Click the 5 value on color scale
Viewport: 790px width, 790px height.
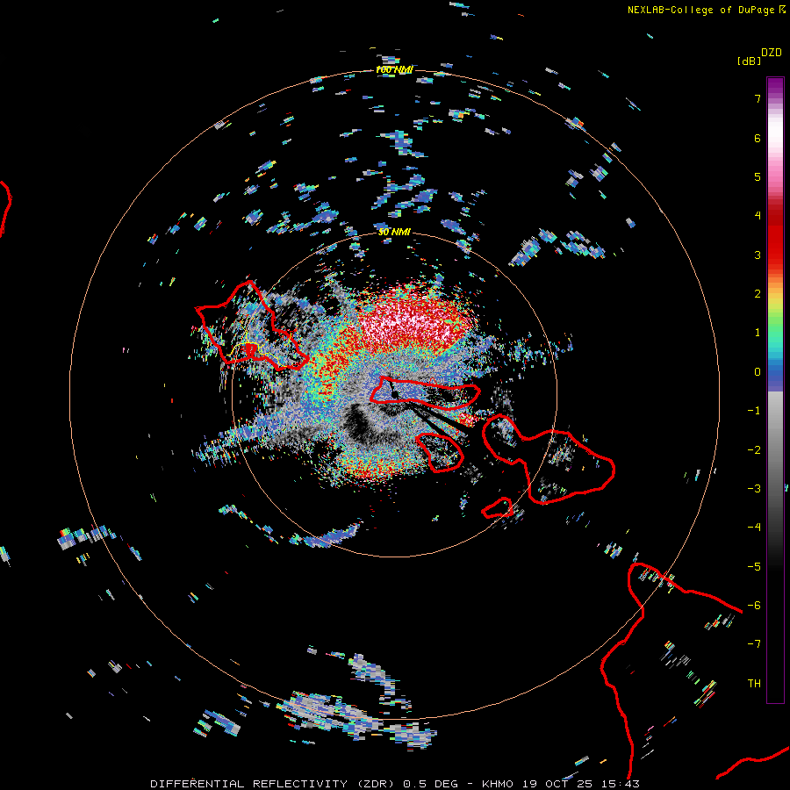point(758,176)
